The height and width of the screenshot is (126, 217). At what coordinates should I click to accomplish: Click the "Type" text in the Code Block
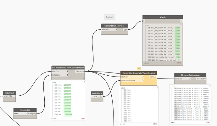point(96,96)
